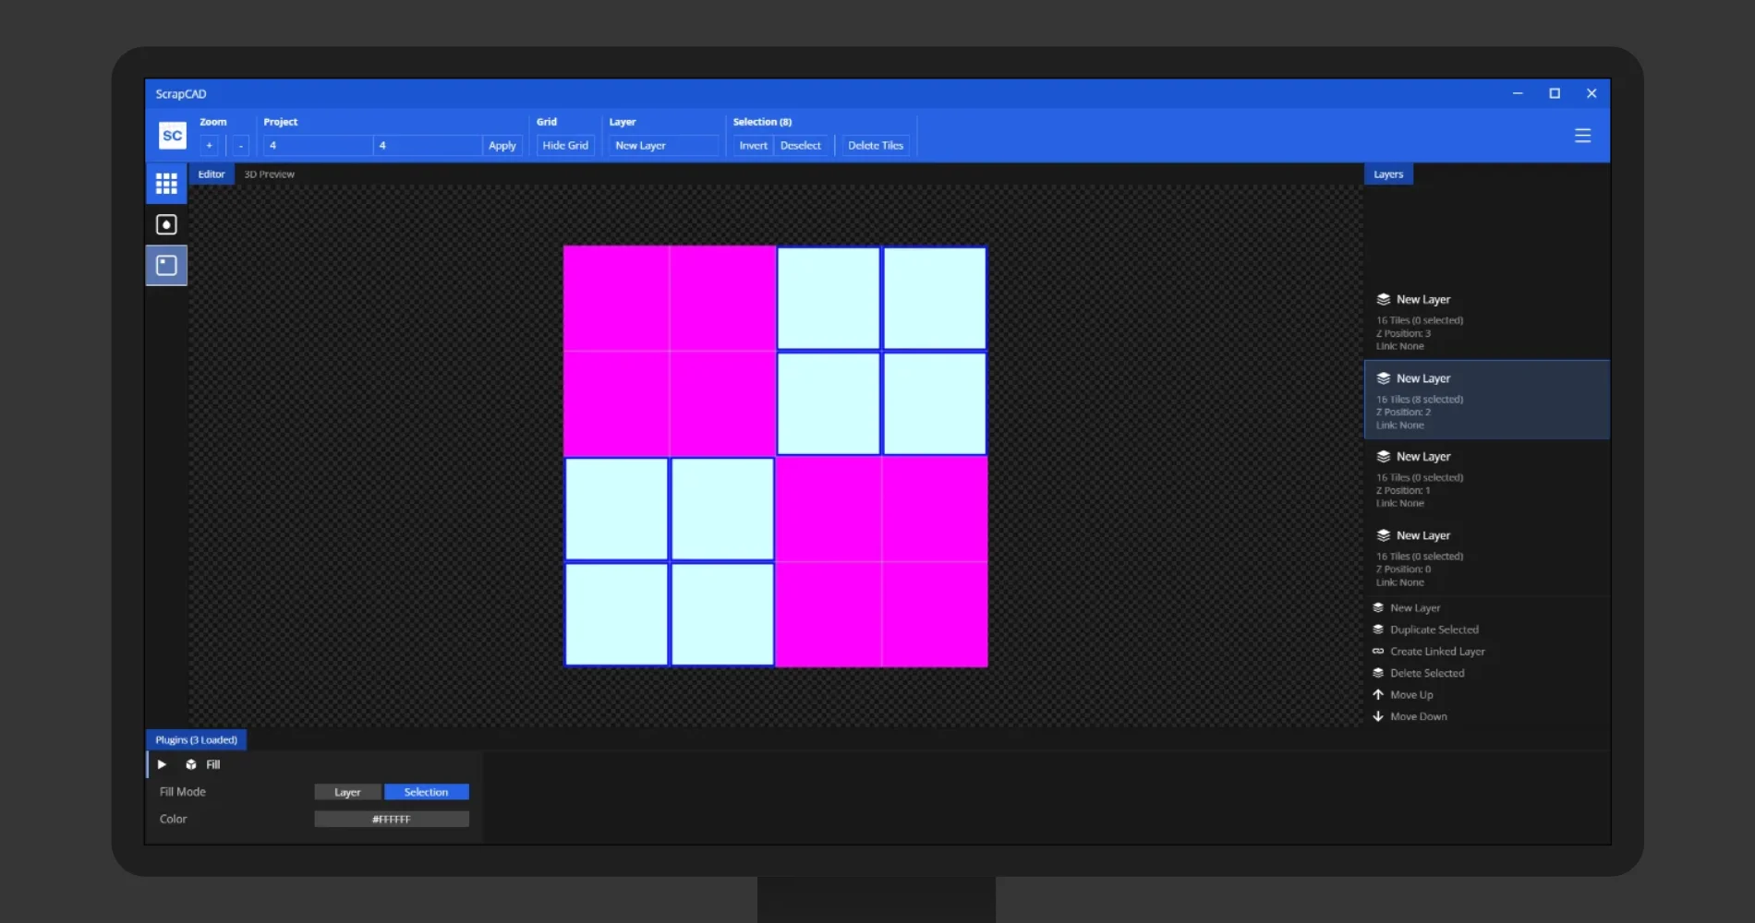
Task: Open the hamburger menu icon
Action: click(x=1582, y=136)
